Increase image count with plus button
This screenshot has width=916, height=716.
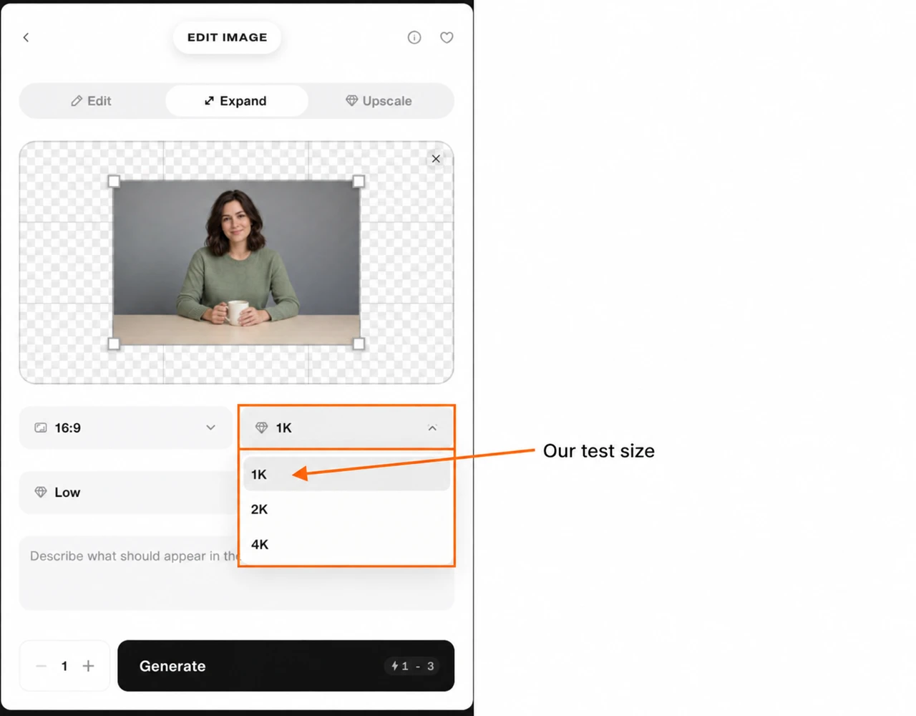(x=88, y=666)
